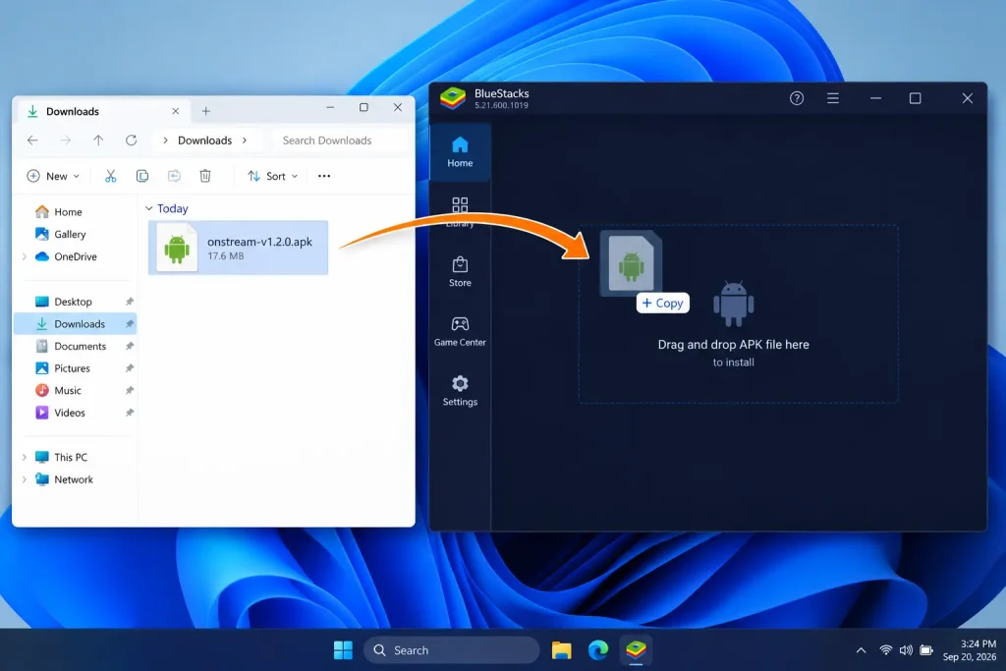Click the pin icon beside Videos

coord(130,413)
